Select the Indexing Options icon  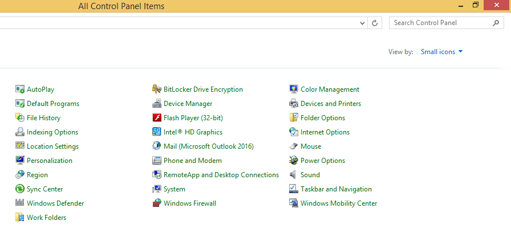tap(20, 132)
